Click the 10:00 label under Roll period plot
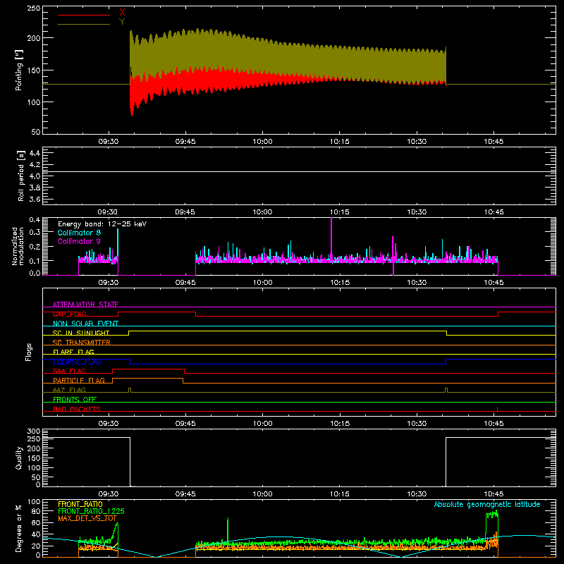The width and height of the screenshot is (564, 564). click(x=262, y=212)
